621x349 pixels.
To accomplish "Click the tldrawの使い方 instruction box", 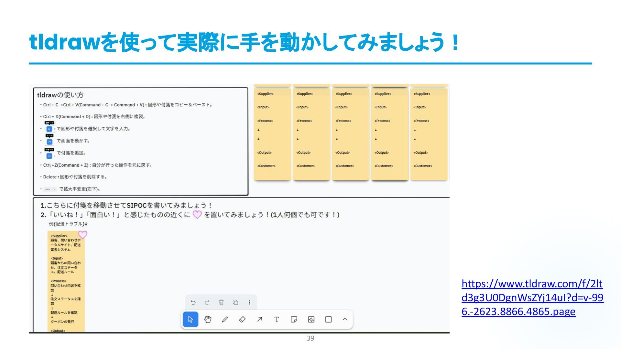I will [x=141, y=141].
